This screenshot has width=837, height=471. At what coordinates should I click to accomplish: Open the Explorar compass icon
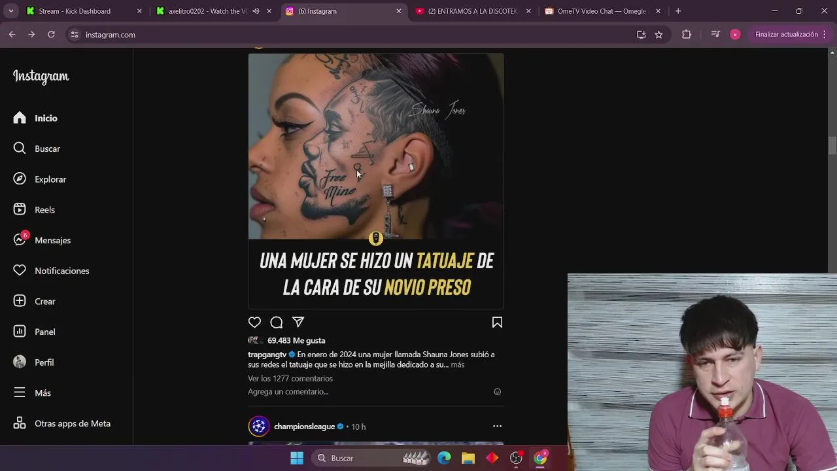(20, 179)
